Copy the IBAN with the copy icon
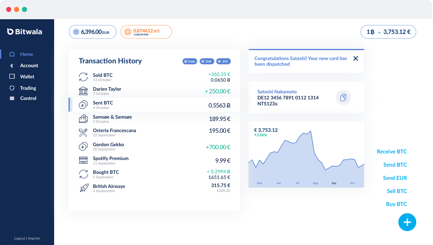Image resolution: width=433 pixels, height=245 pixels. 343,98
